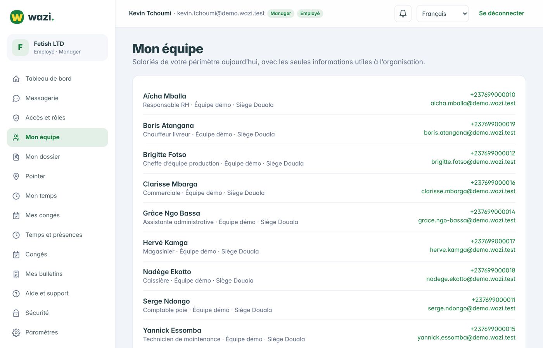Image resolution: width=543 pixels, height=348 pixels.
Task: Click the Accès et rôles shield icon
Action: (16, 118)
